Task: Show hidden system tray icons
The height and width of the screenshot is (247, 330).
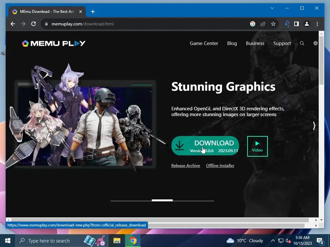Action: tap(273, 241)
